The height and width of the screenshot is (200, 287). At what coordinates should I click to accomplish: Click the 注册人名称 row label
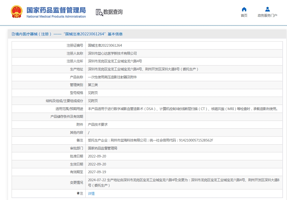(x=75, y=53)
